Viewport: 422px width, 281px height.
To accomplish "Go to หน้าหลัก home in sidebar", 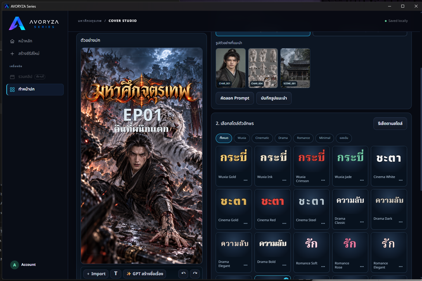I will pyautogui.click(x=35, y=41).
